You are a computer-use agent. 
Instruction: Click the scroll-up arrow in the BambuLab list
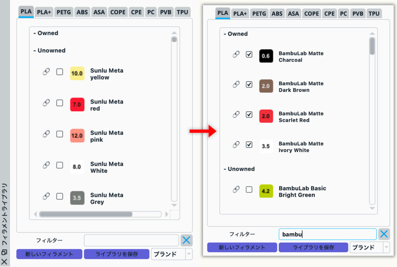pos(372,34)
